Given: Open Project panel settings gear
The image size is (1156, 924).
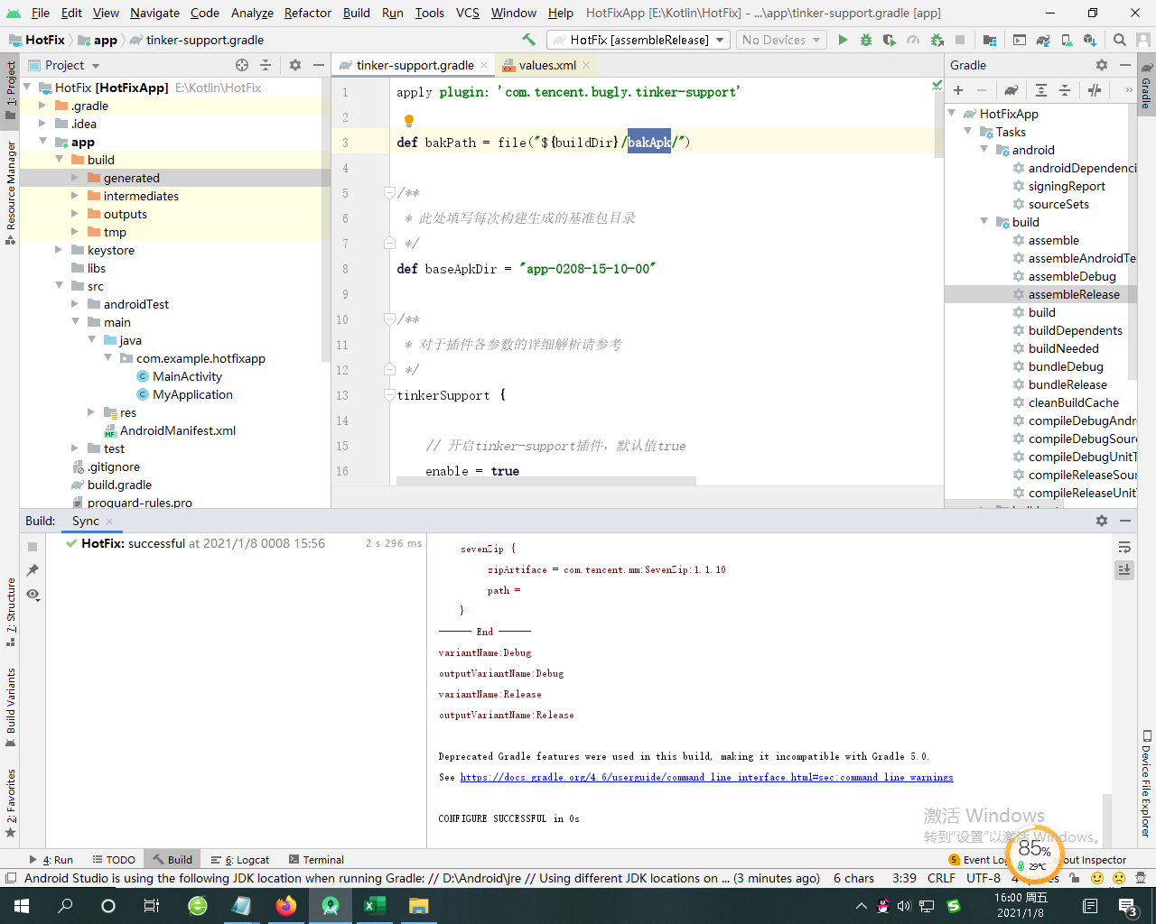Looking at the screenshot, I should (x=295, y=65).
